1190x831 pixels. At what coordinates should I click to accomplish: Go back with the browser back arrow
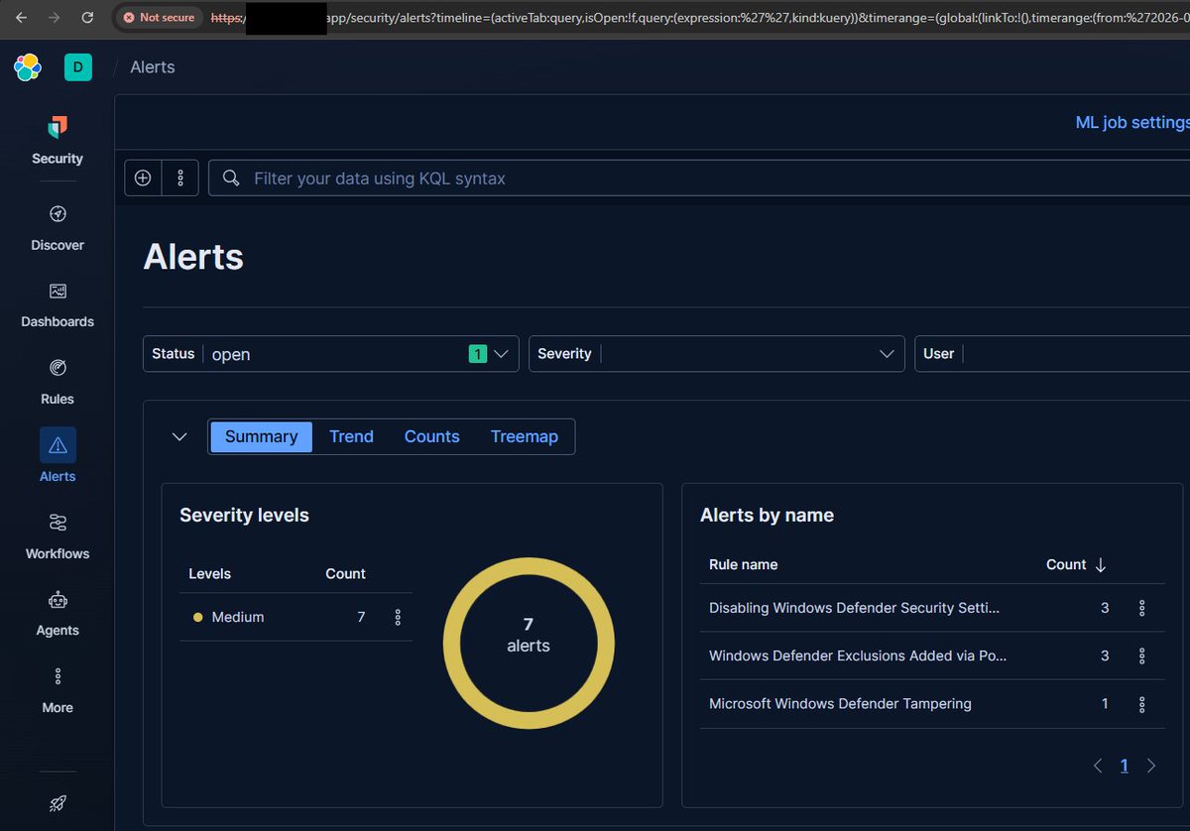[x=21, y=18]
